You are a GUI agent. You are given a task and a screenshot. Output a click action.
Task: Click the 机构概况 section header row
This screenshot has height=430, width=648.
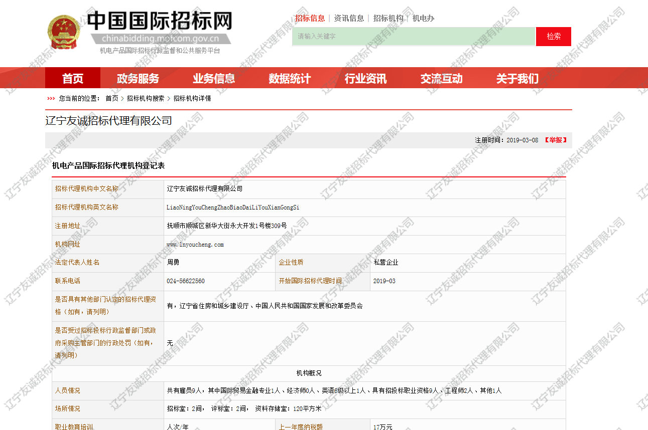click(x=309, y=373)
